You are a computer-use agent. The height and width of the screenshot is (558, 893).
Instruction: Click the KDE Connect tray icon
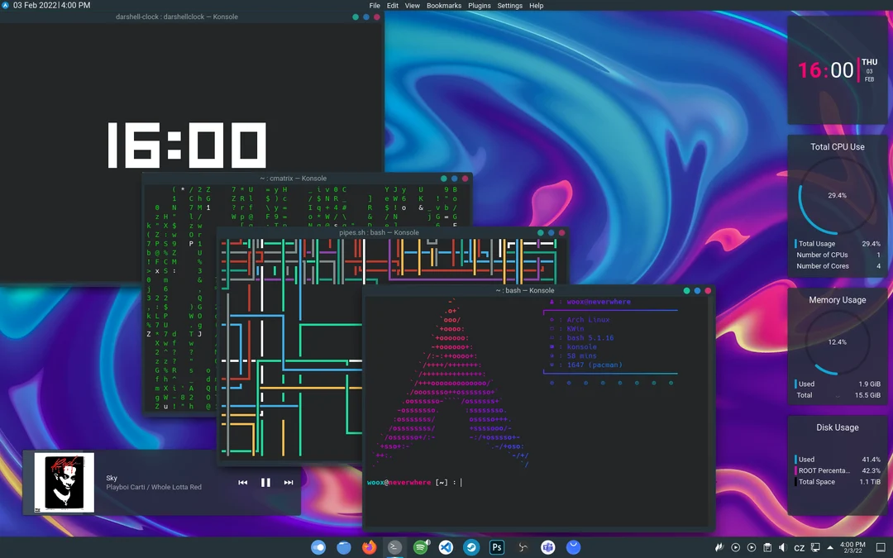click(815, 547)
